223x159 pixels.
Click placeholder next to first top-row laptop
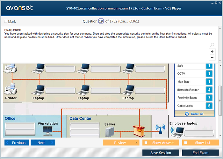coord(61,69)
